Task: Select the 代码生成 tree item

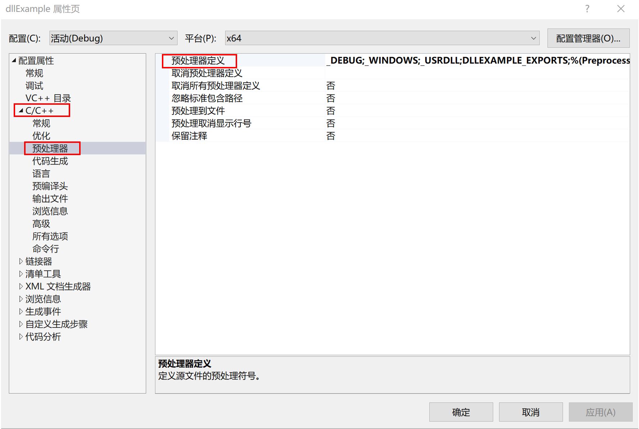Action: (x=50, y=161)
